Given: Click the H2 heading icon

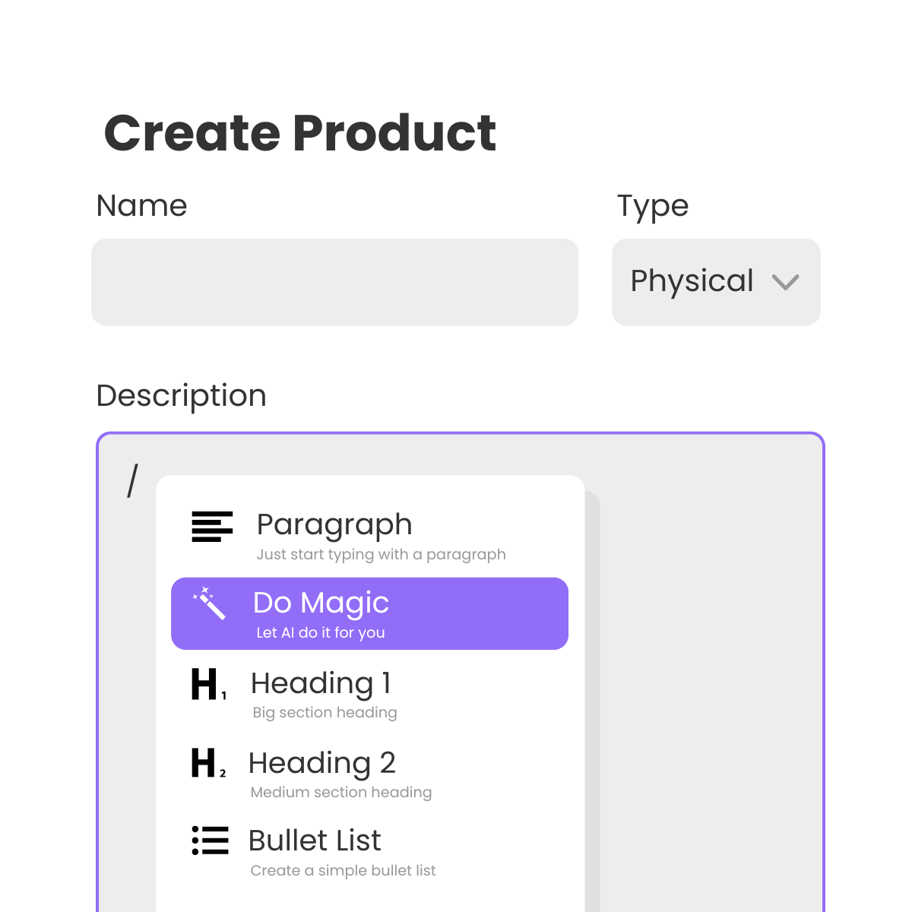Looking at the screenshot, I should coord(209,763).
